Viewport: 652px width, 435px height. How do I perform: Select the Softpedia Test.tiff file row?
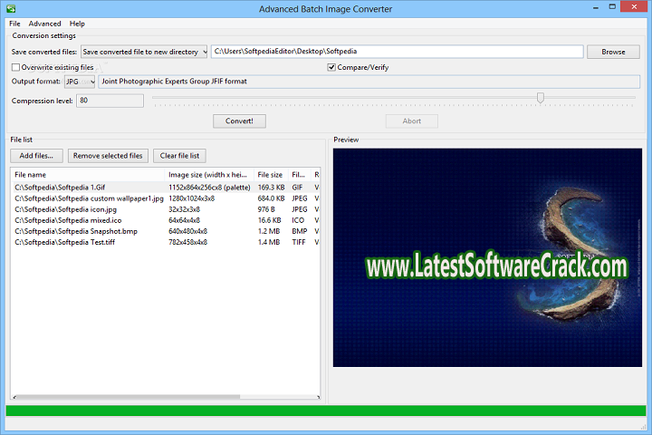(x=167, y=242)
